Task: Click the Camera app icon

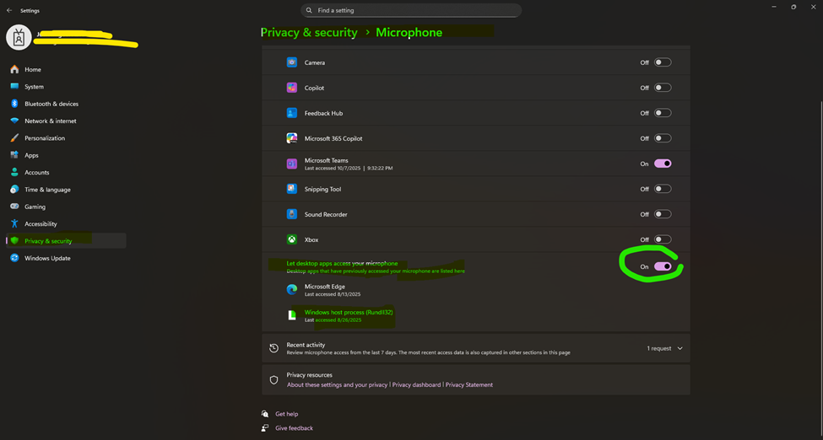Action: [x=291, y=62]
